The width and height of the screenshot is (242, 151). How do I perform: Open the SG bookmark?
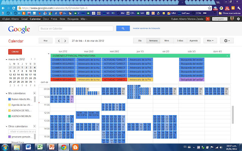point(106,13)
